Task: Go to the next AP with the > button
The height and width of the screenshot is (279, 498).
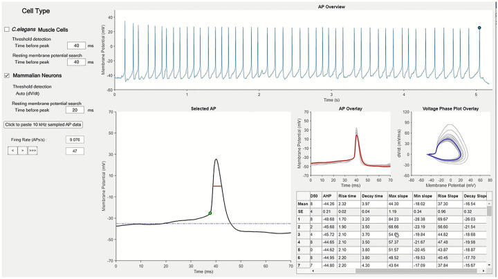Action: [23, 151]
